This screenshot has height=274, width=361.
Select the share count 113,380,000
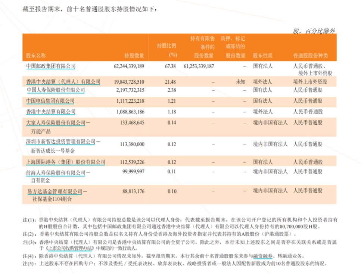[x=132, y=144]
